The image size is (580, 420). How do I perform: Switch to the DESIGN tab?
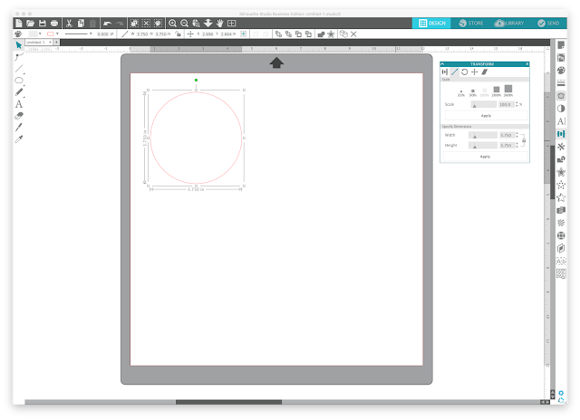click(x=431, y=24)
